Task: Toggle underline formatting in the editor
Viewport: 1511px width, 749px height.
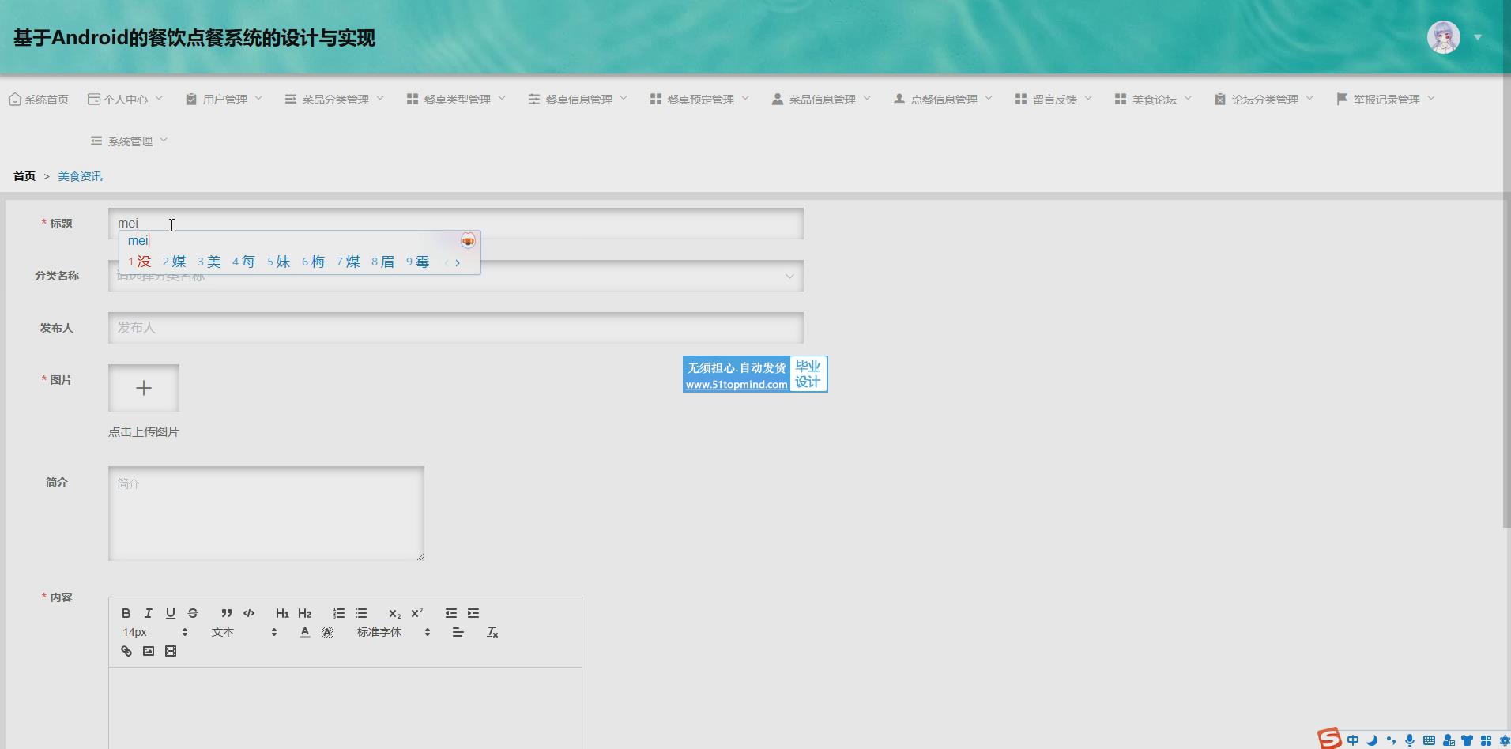Action: click(170, 613)
